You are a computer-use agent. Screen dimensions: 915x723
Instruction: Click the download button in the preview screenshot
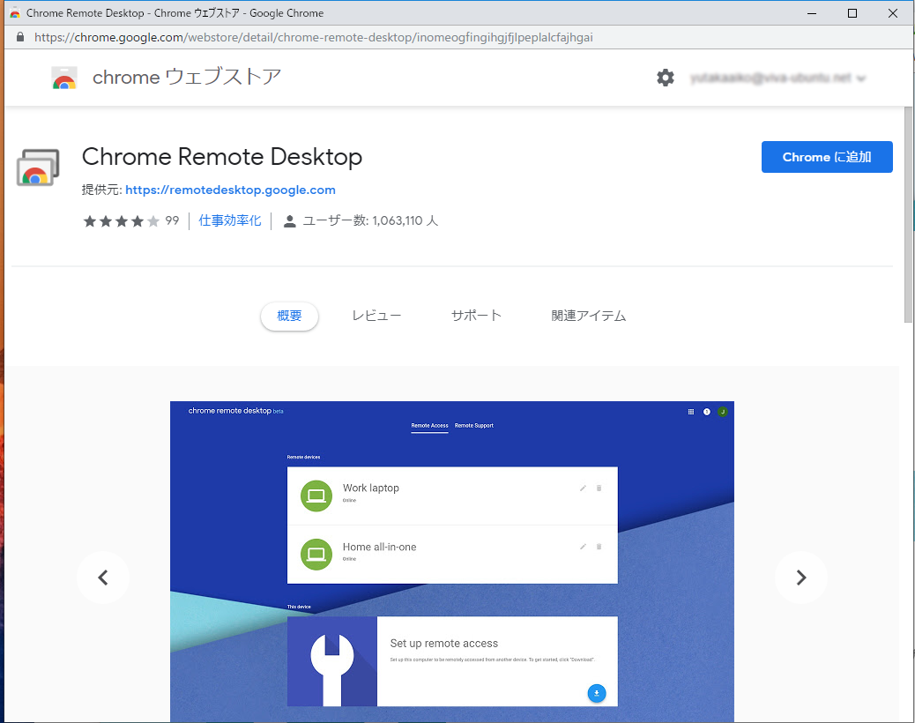597,693
